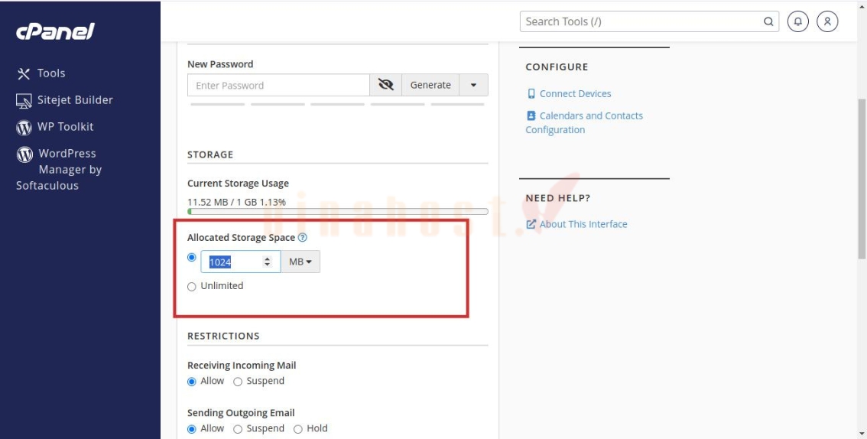Select Suspend for Sending Outgoing Email
The image size is (867, 439).
pyautogui.click(x=238, y=429)
